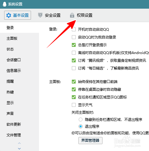Open the 基本设置 tab

[18, 15]
